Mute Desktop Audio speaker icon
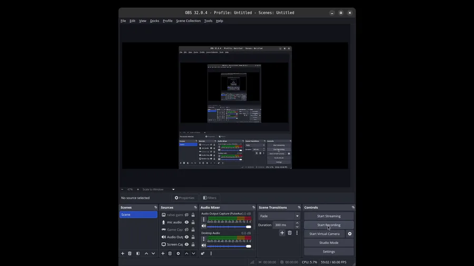 click(204, 246)
